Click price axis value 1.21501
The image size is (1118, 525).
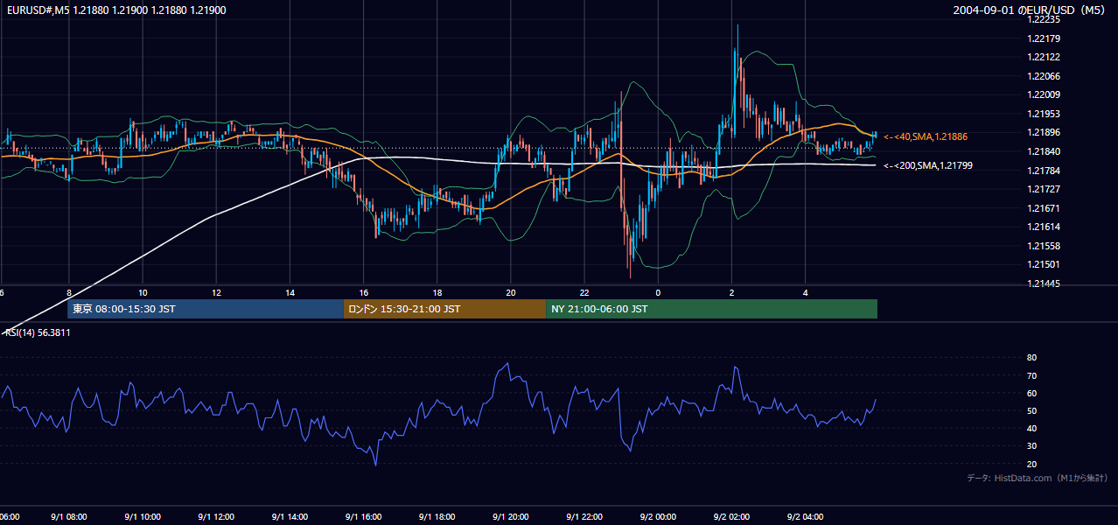(1044, 264)
